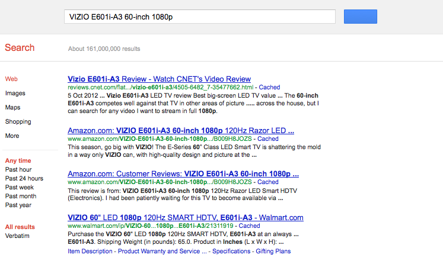Select the All results option
This screenshot has height=264, width=443.
coord(20,227)
